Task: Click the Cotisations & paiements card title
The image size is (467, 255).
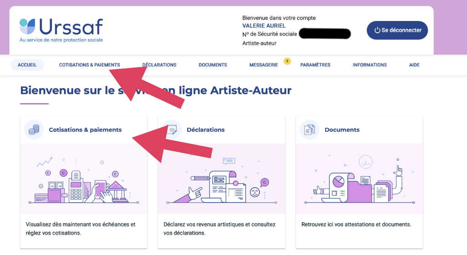Action: click(85, 130)
